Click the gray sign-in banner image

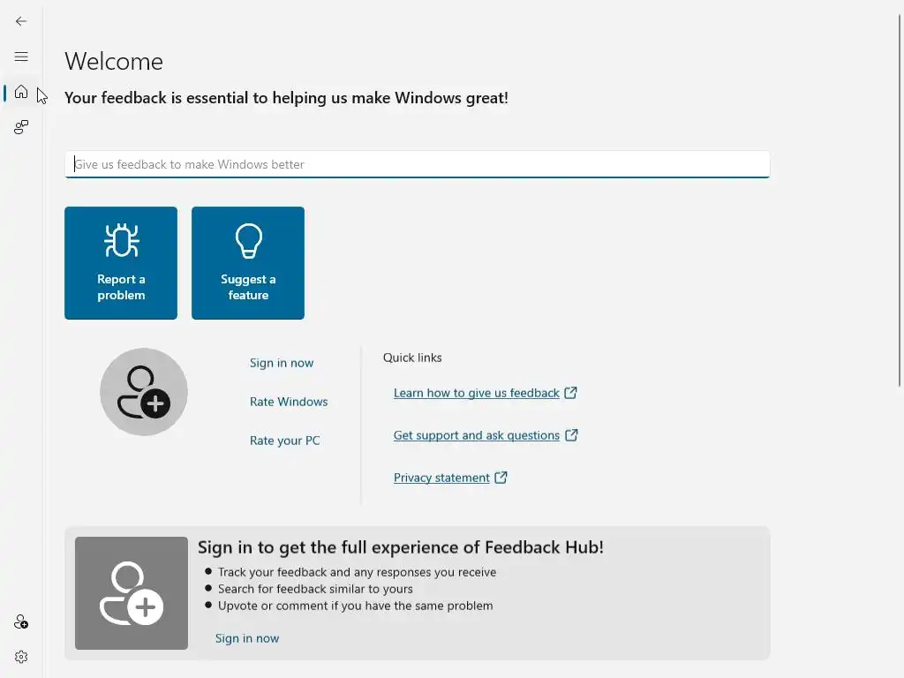click(132, 593)
